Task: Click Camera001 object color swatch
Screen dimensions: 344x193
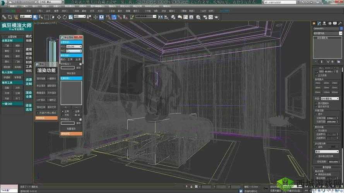Action: pos(341,29)
